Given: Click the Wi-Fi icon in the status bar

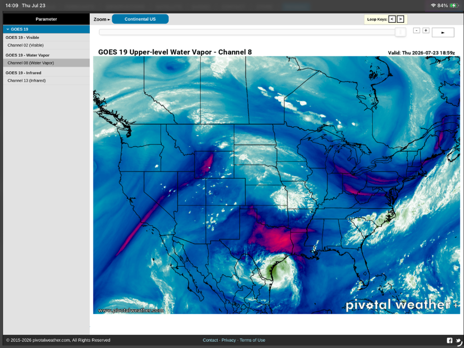Looking at the screenshot, I should pos(433,5).
